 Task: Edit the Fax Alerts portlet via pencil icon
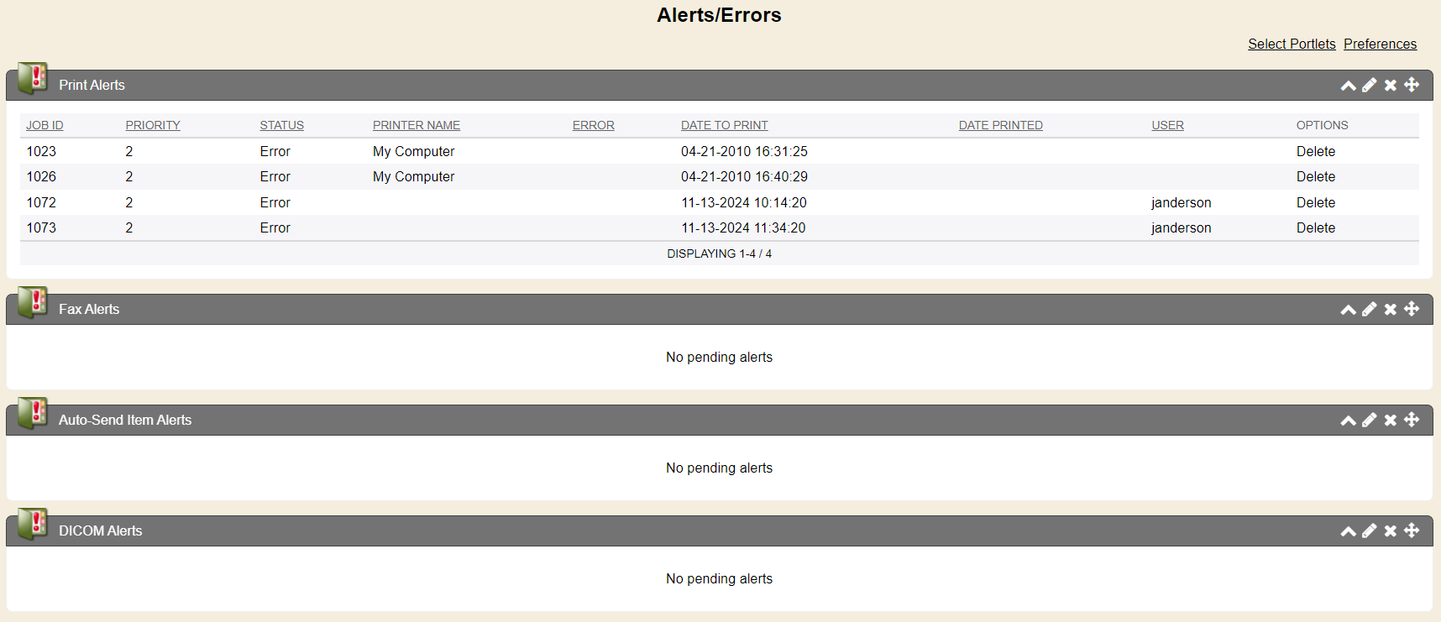(x=1370, y=309)
